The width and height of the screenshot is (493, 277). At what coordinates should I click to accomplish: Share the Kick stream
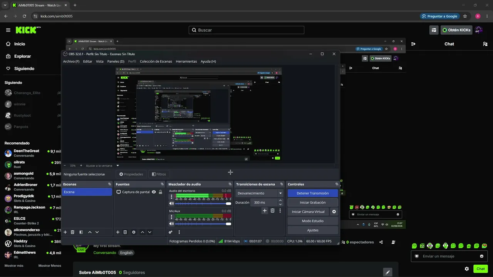[x=381, y=242]
